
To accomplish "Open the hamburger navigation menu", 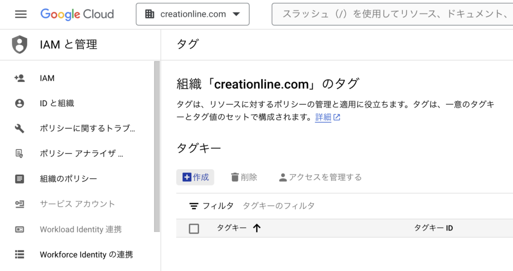I will click(x=21, y=14).
